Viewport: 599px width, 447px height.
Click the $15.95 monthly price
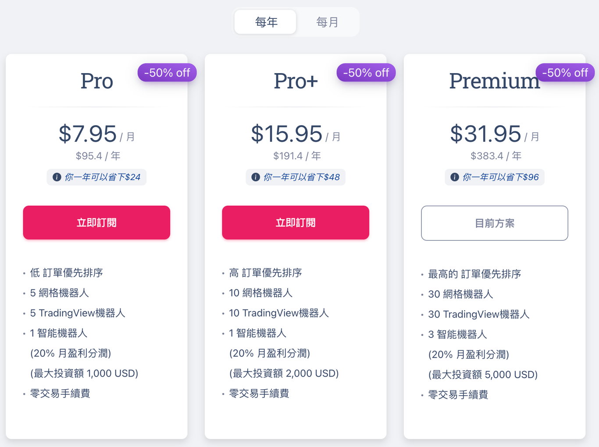tap(287, 134)
